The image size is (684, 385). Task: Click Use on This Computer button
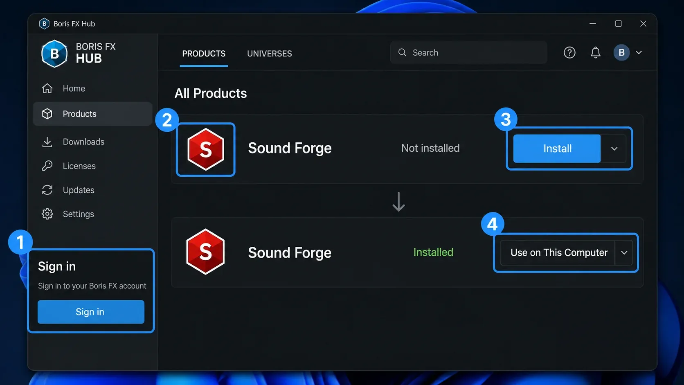coord(558,252)
